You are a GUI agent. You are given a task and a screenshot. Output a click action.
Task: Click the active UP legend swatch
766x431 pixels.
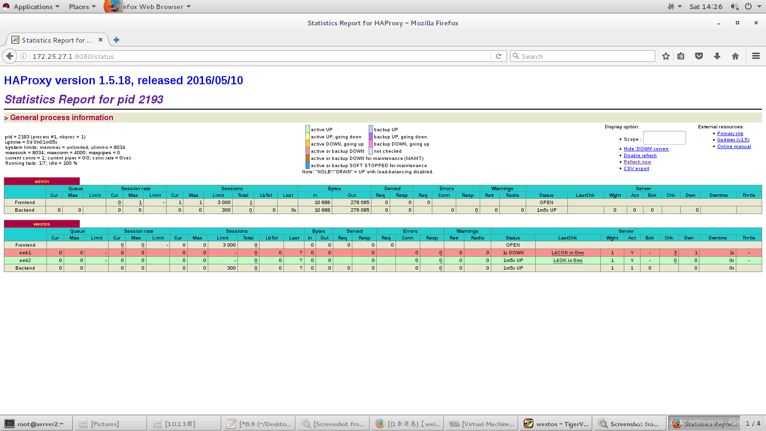pos(307,129)
